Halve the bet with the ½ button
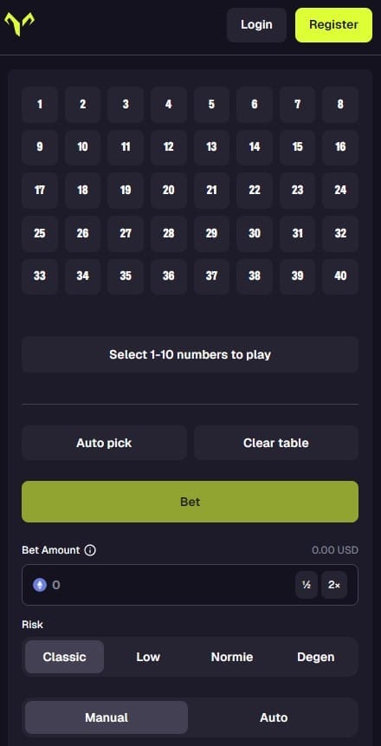The height and width of the screenshot is (746, 381). (x=307, y=585)
